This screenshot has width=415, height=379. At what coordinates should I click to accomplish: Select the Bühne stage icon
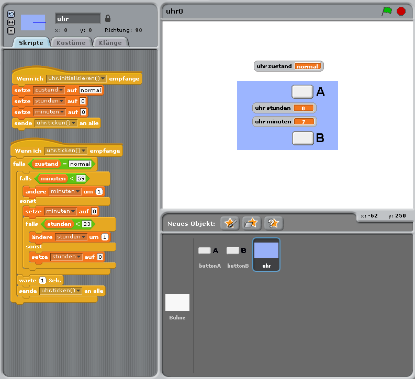coord(177,306)
